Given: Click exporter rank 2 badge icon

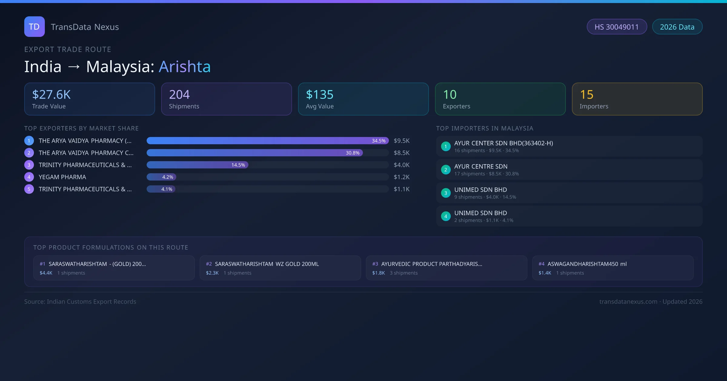Looking at the screenshot, I should pyautogui.click(x=29, y=153).
